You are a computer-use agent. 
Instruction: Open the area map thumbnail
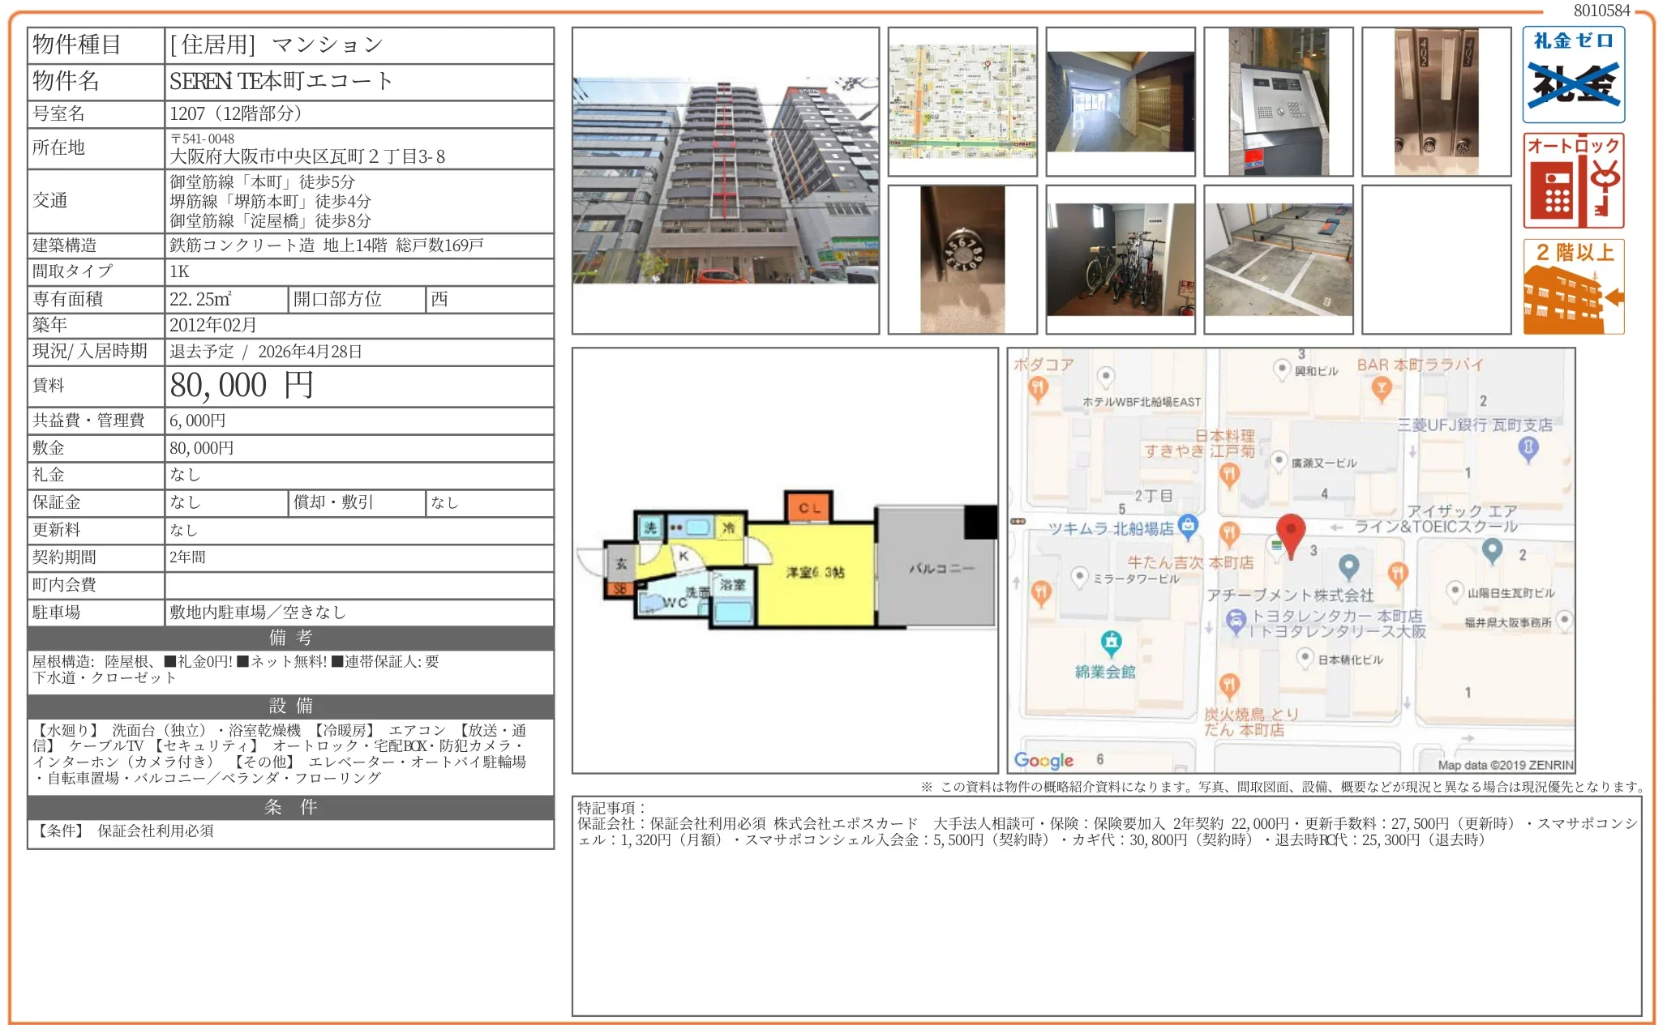coord(962,101)
